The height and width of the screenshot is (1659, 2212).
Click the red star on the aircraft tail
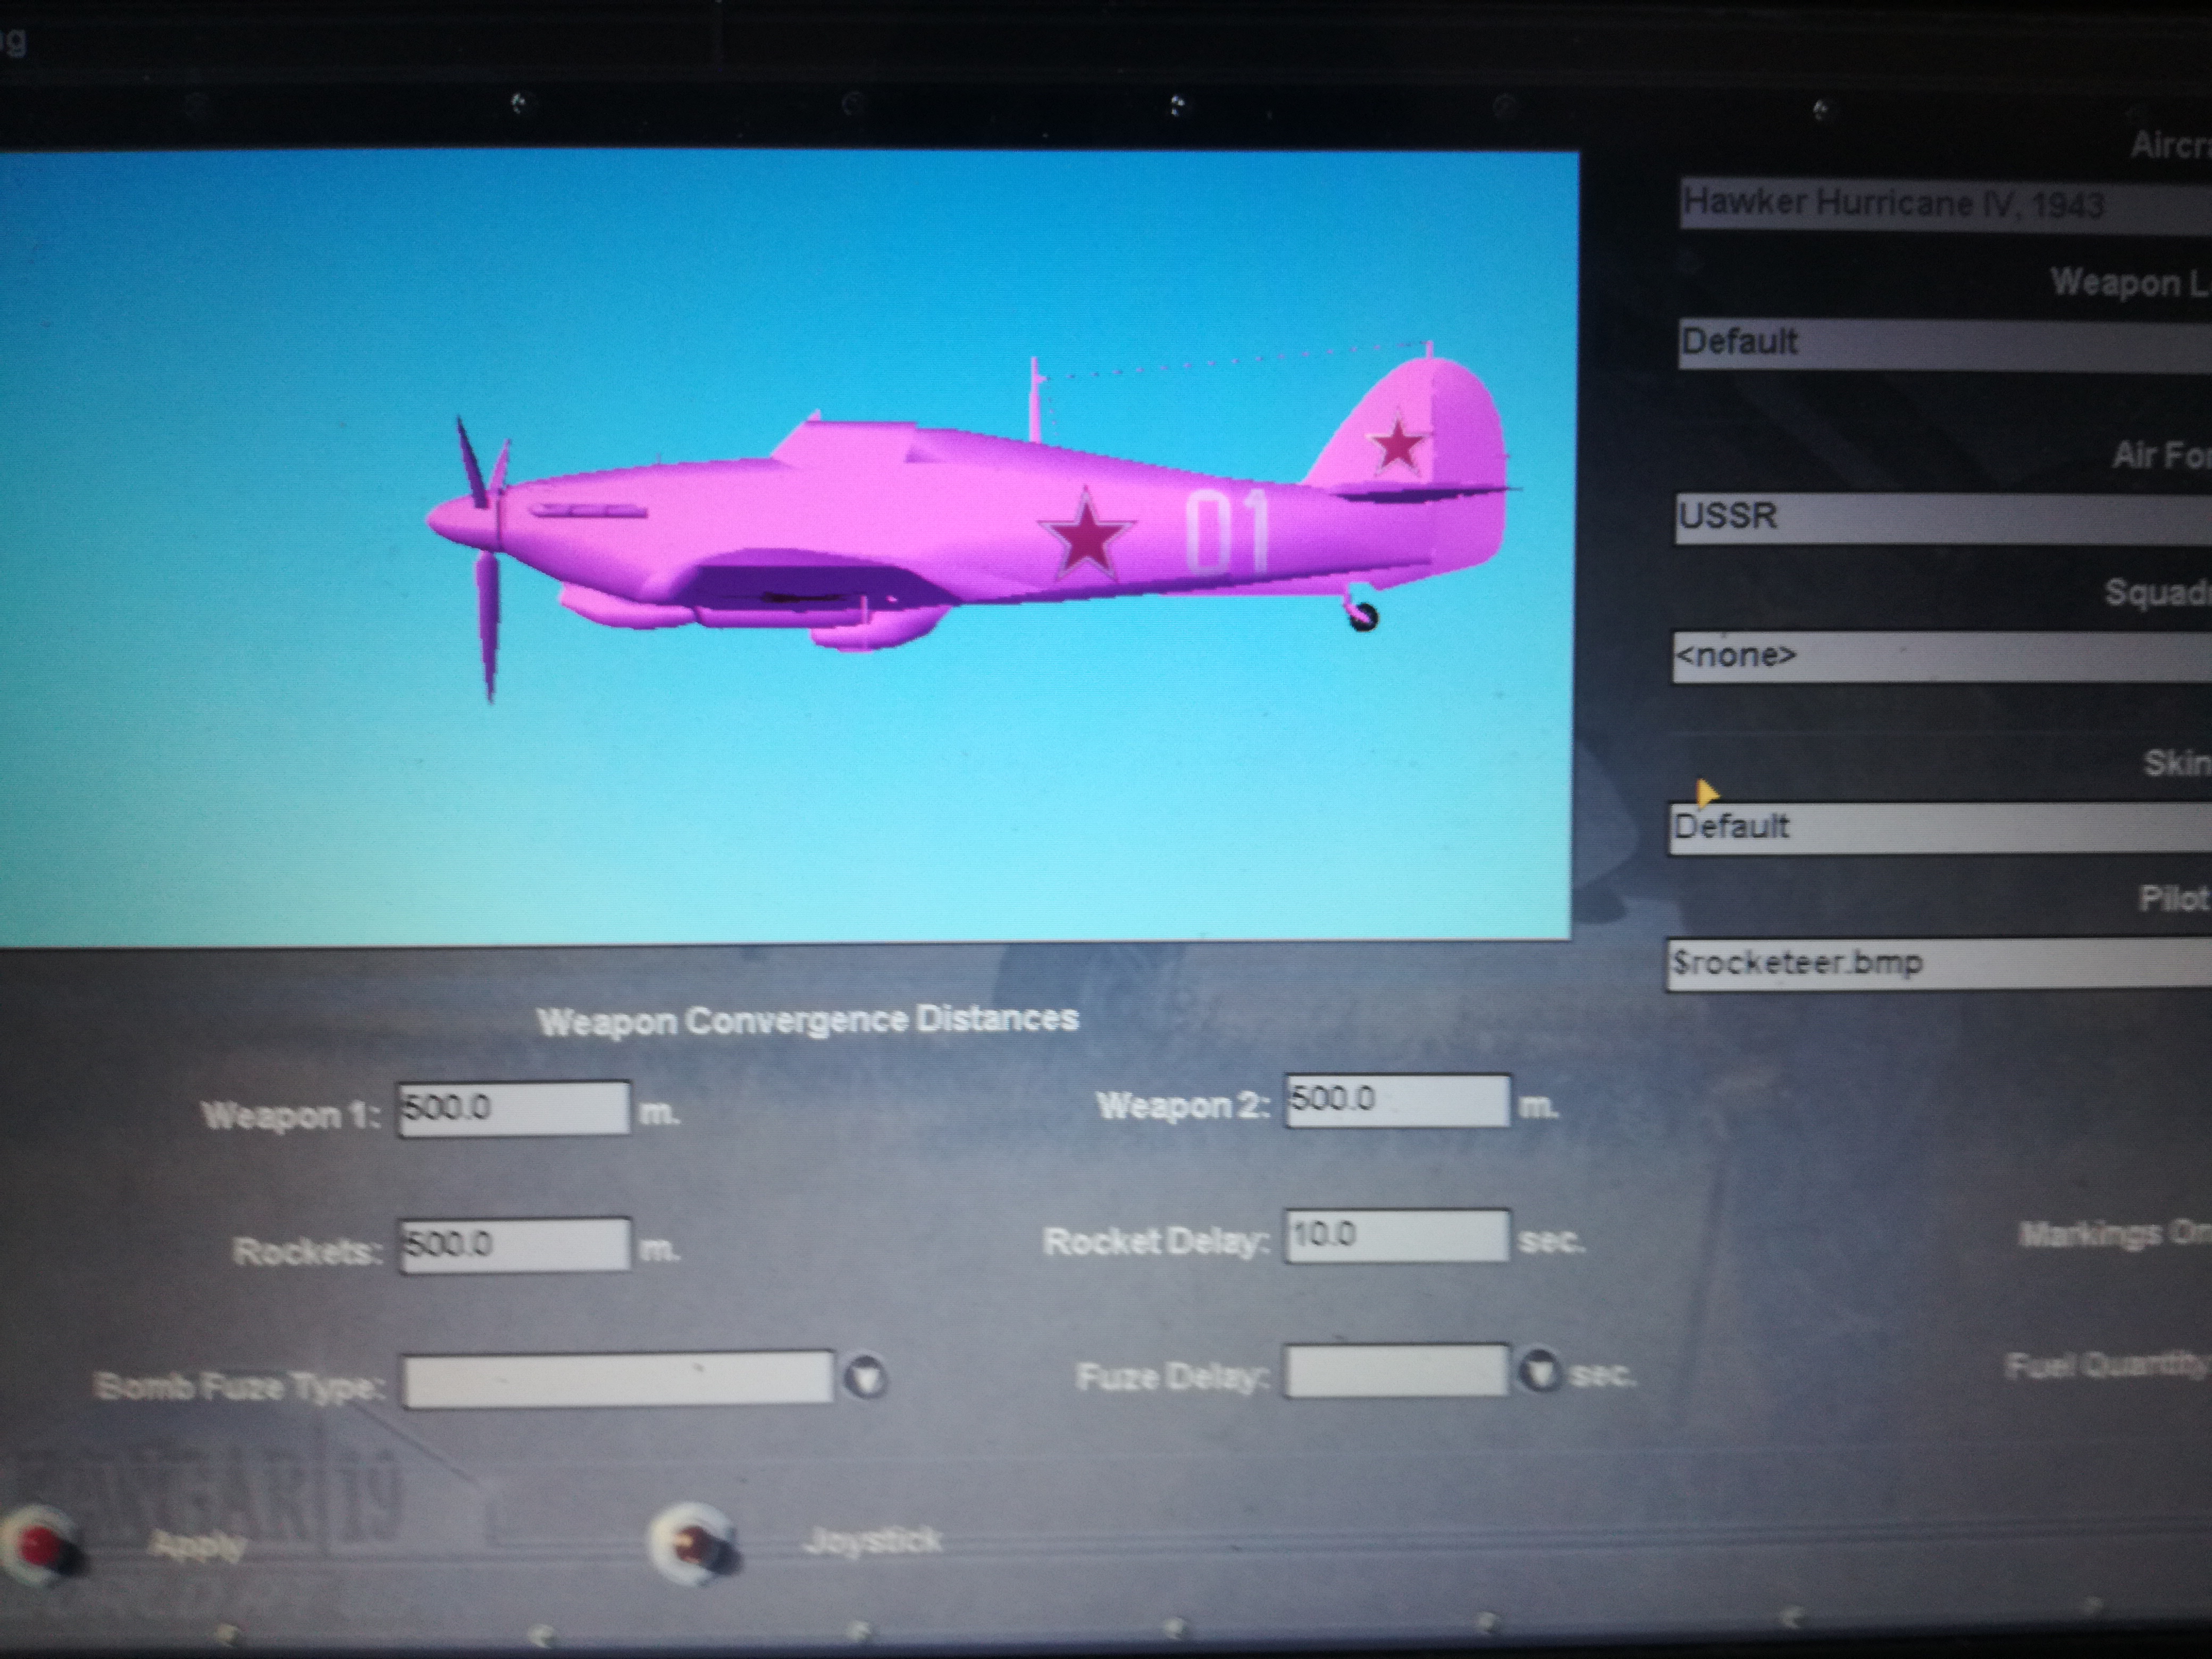tap(1397, 446)
